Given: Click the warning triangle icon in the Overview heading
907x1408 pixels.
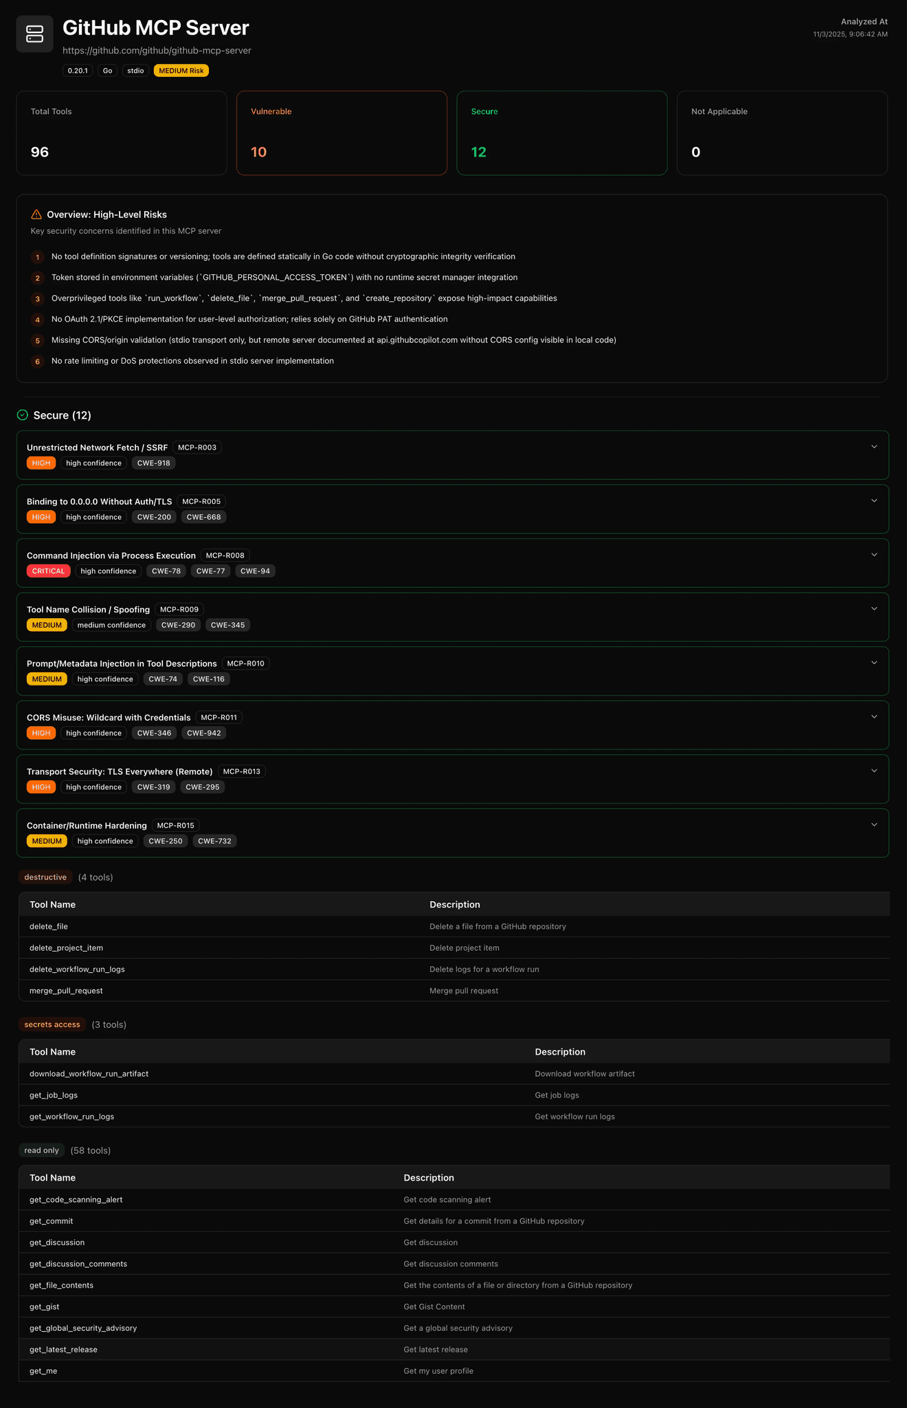Looking at the screenshot, I should coord(36,214).
